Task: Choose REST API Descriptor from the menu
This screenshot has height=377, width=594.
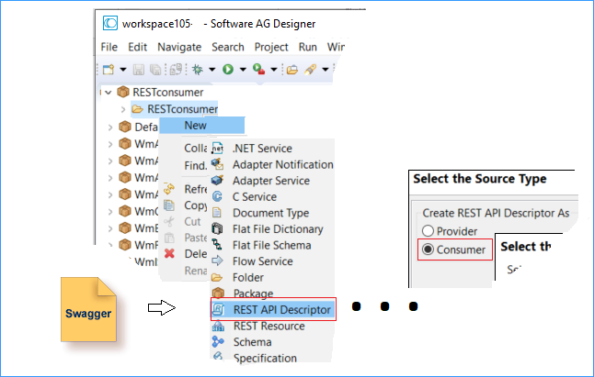Action: (273, 310)
